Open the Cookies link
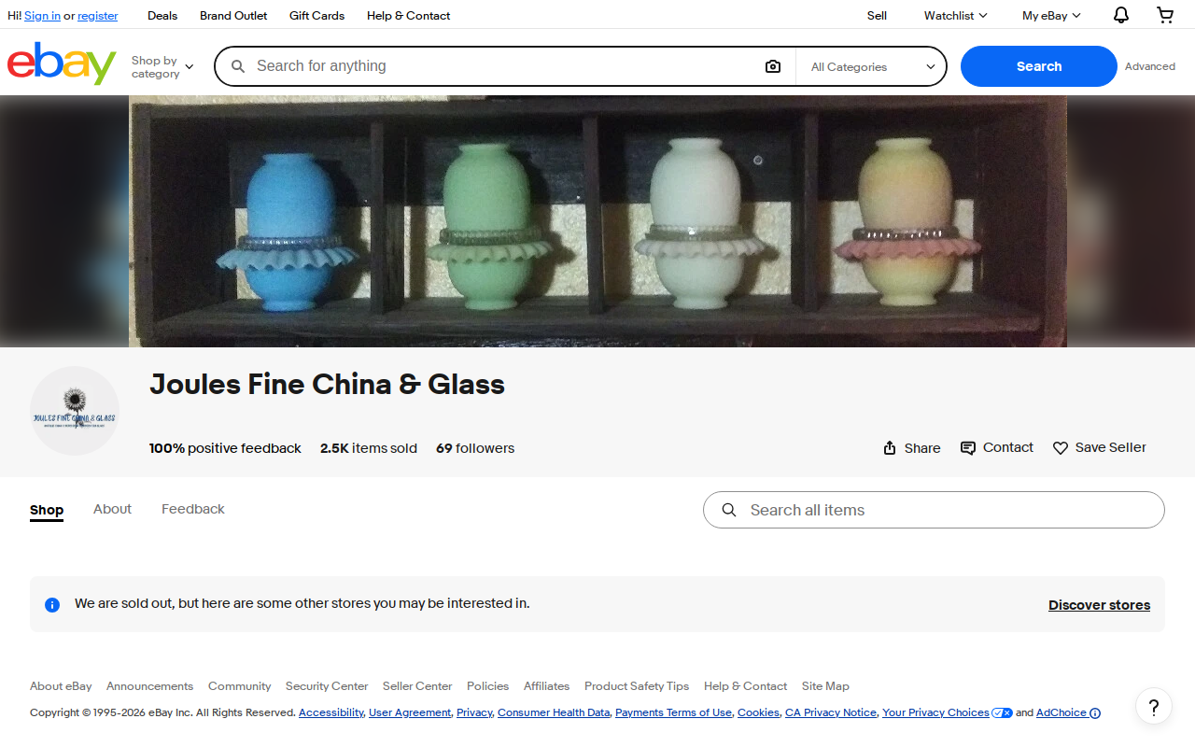The image size is (1195, 747). pyautogui.click(x=758, y=712)
